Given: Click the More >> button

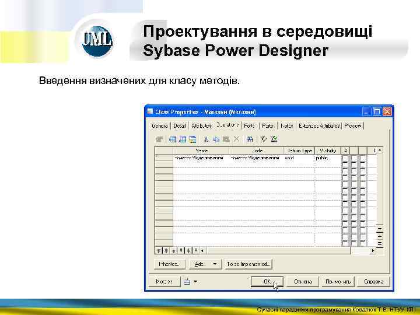Looking at the screenshot, I should 164,282.
